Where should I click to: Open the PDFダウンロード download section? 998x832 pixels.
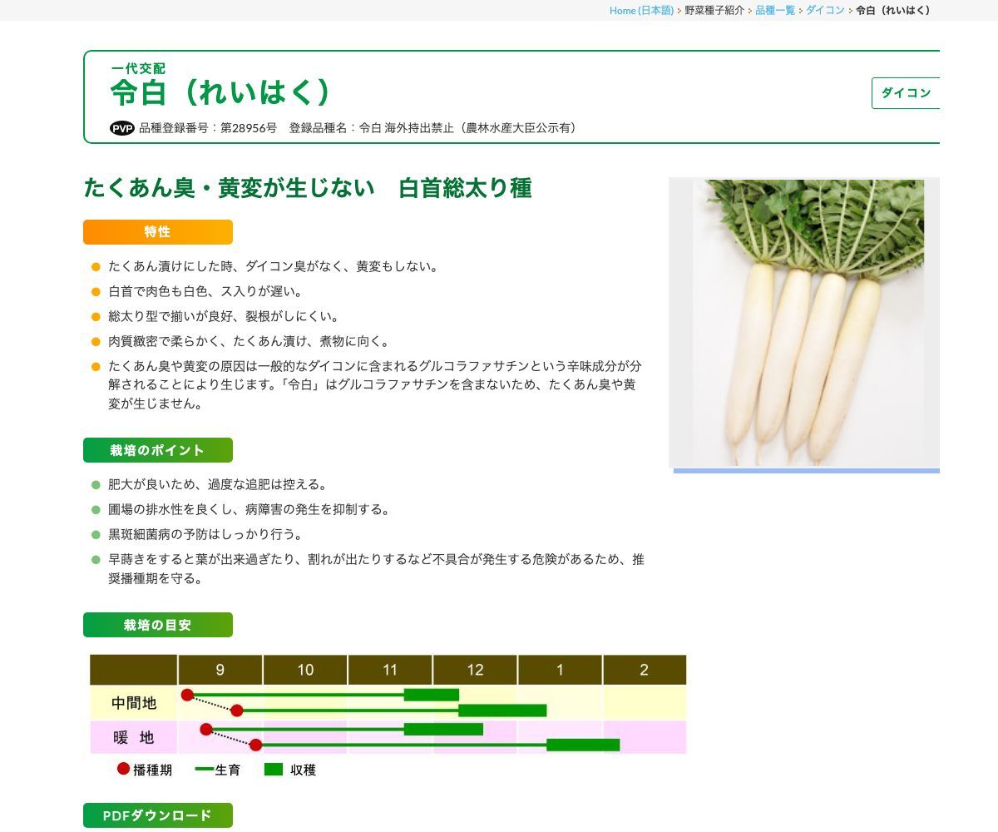click(157, 815)
